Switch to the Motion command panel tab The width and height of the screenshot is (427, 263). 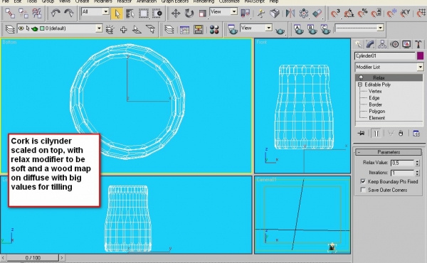pos(394,44)
